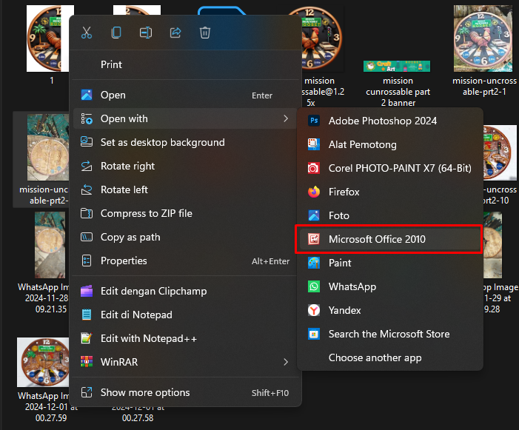Click the Microsoft Store icon
This screenshot has width=519, height=430.
[314, 334]
